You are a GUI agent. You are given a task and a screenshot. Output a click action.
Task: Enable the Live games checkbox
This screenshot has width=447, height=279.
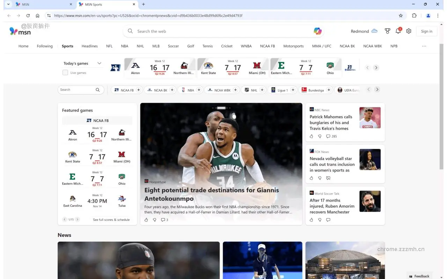65,73
